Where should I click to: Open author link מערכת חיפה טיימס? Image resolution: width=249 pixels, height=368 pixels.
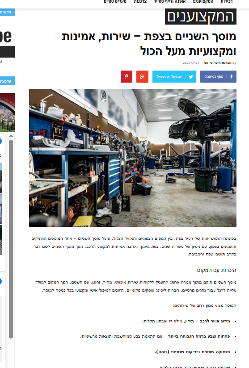tap(218, 63)
